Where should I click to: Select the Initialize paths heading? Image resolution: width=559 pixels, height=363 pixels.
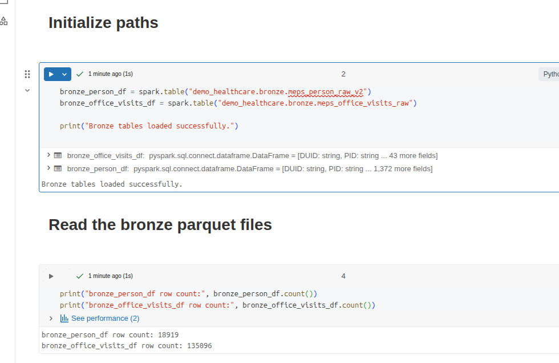103,23
